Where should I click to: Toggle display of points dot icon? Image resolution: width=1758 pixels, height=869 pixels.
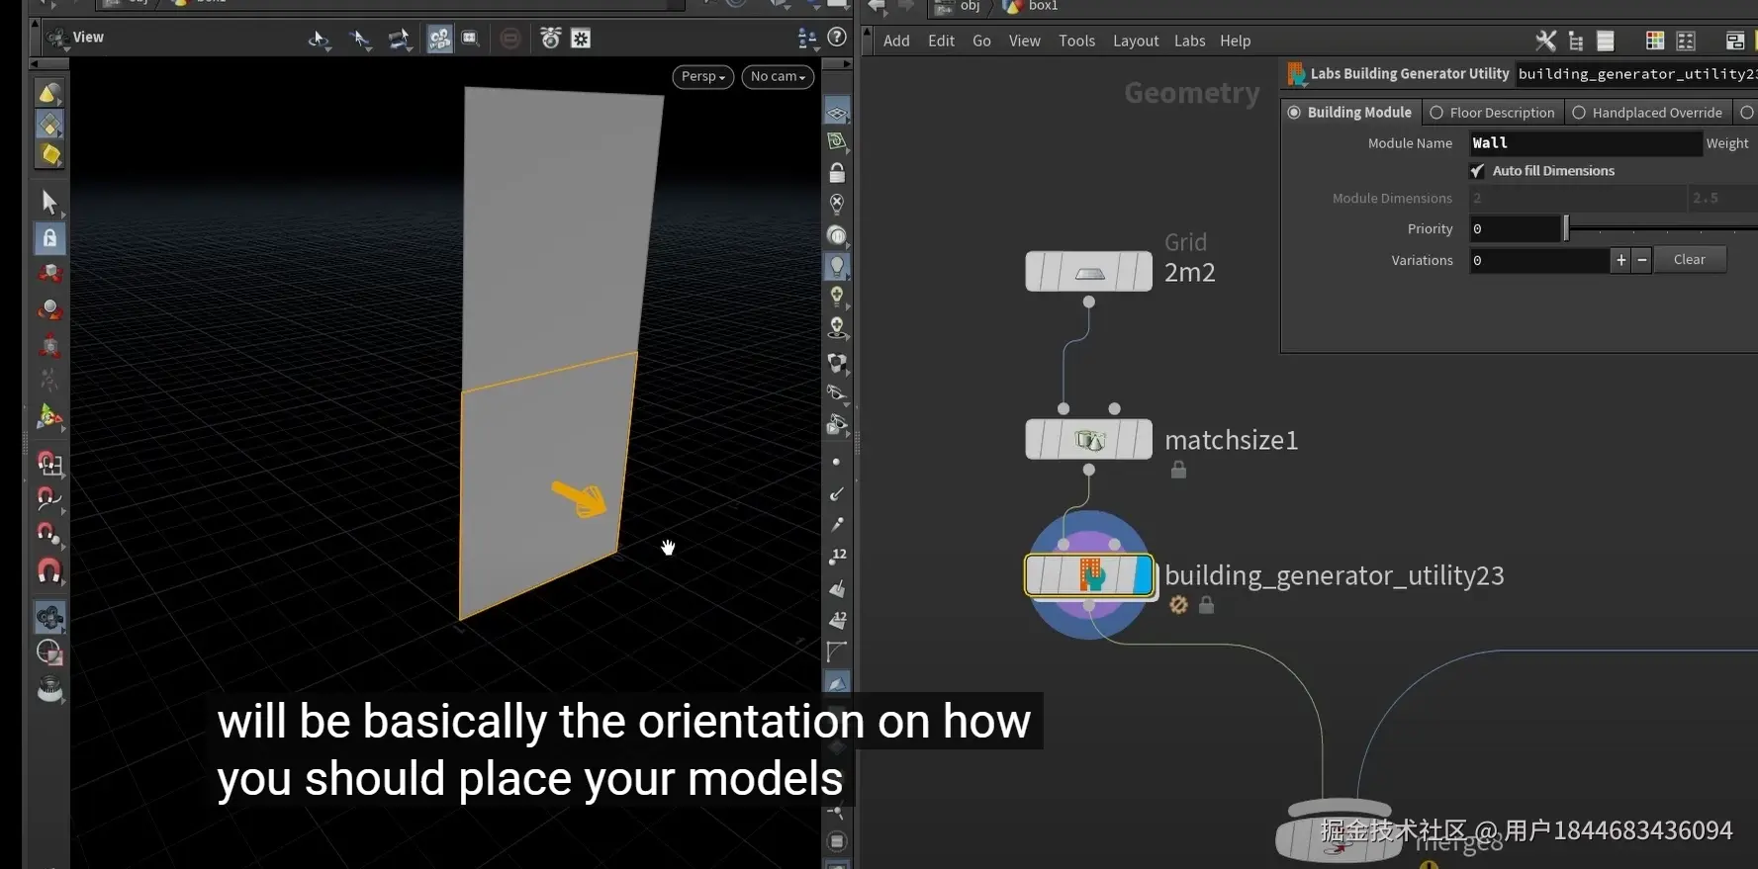click(837, 462)
